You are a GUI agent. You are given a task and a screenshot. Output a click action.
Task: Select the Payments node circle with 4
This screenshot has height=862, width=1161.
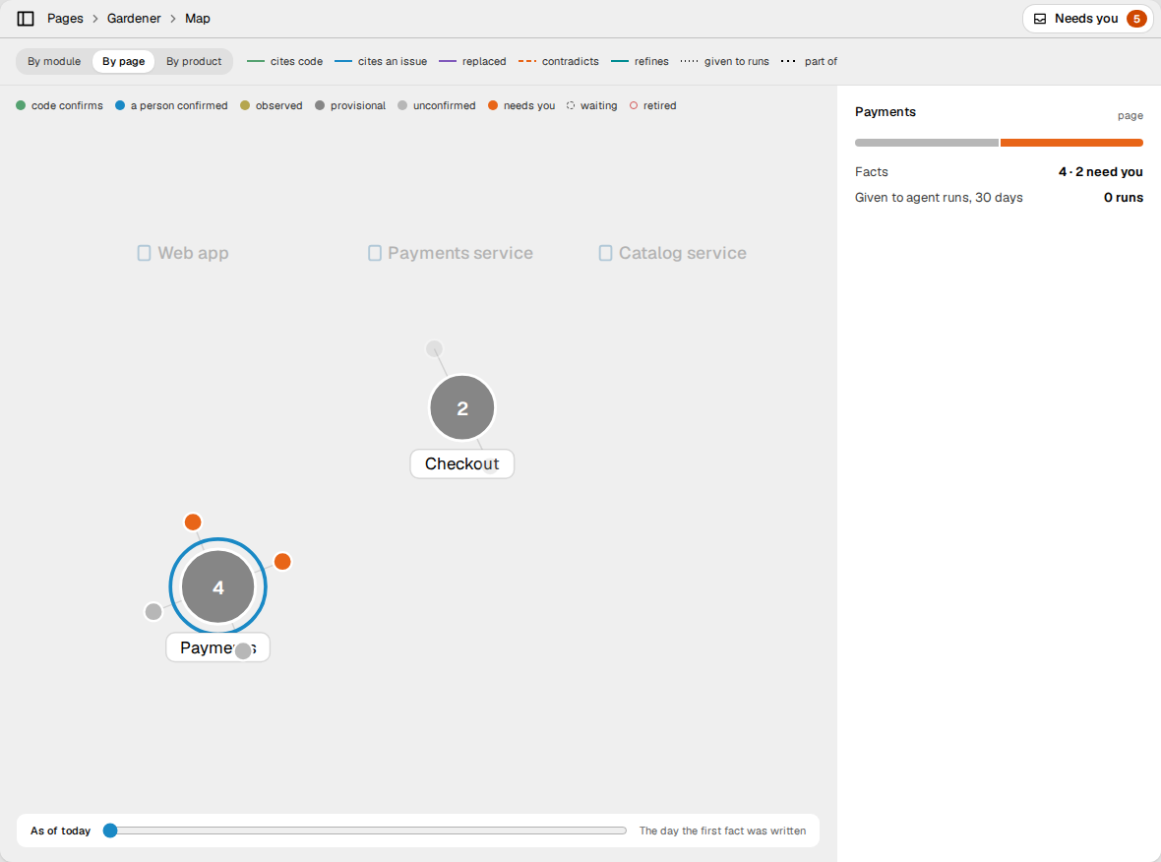click(x=218, y=587)
